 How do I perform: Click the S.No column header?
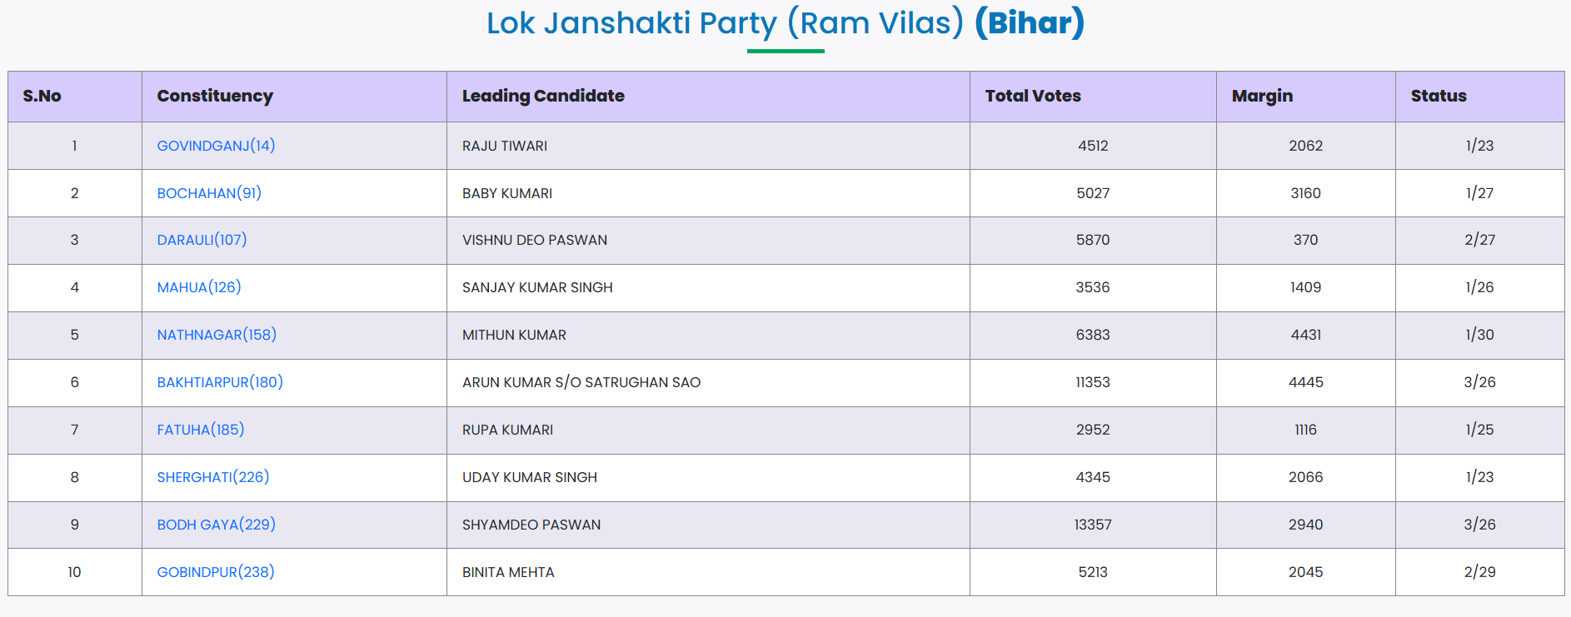[x=42, y=96]
